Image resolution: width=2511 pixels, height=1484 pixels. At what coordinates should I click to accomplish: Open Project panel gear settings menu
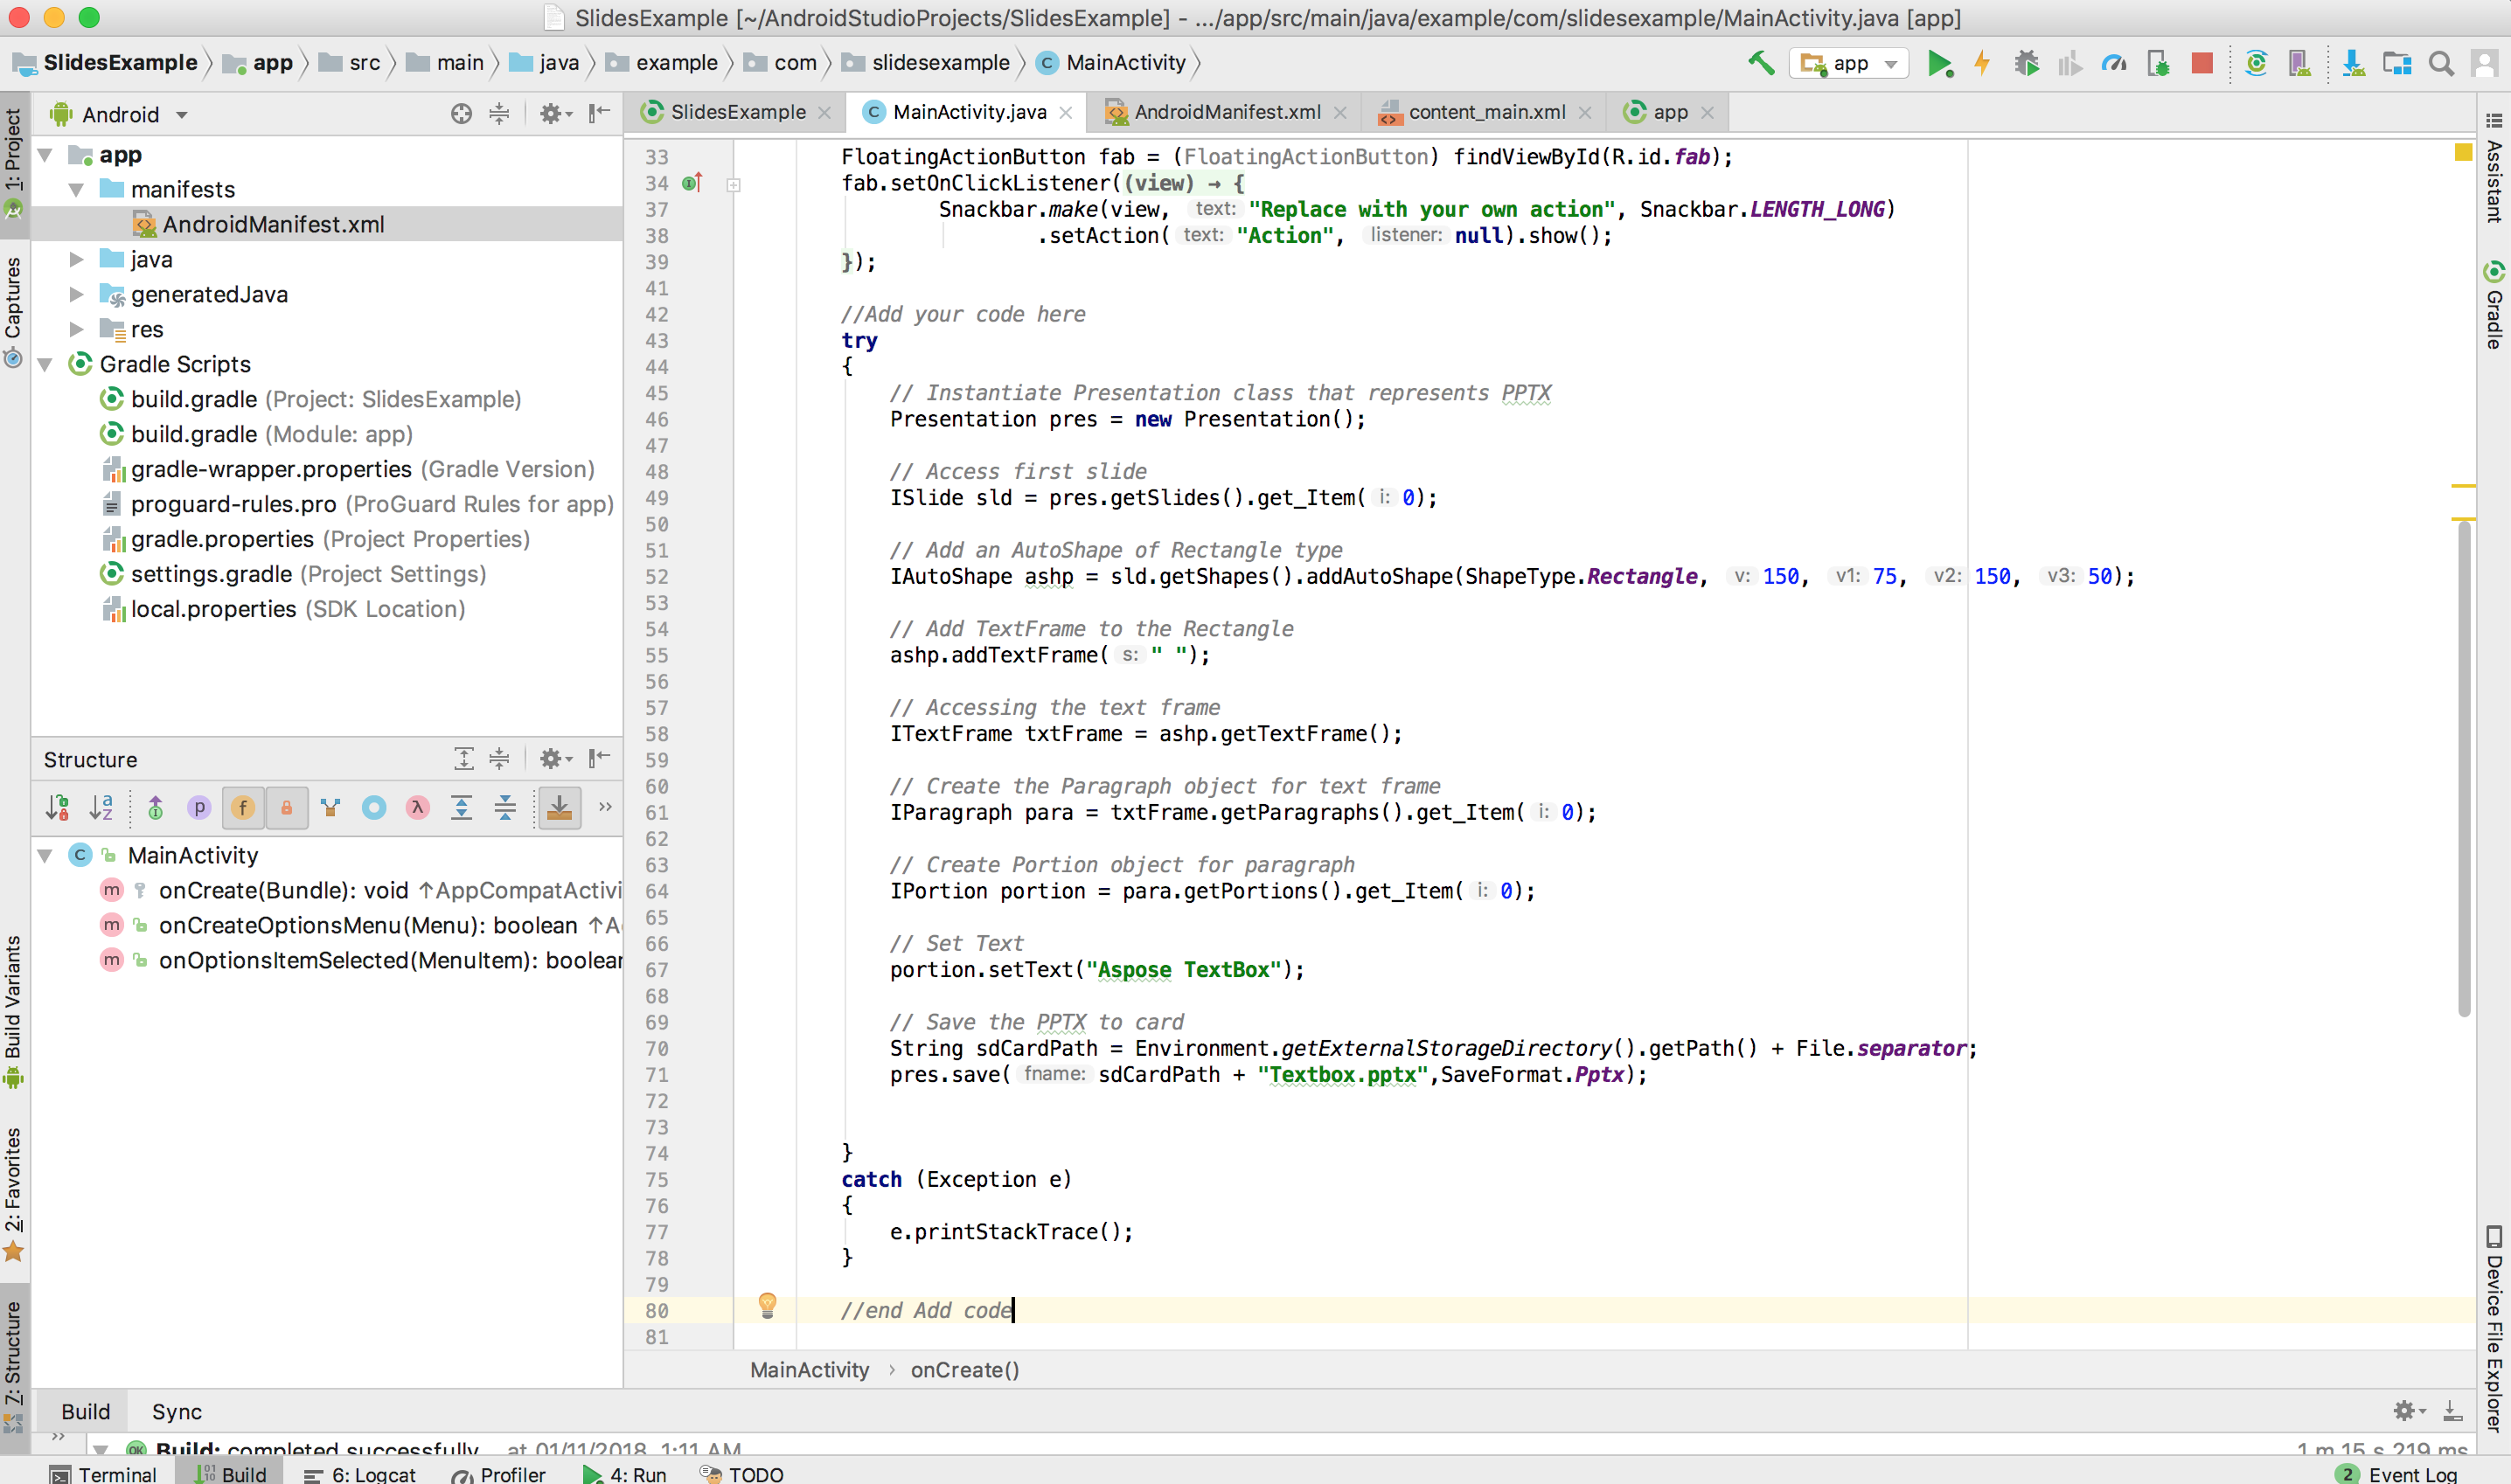point(555,114)
